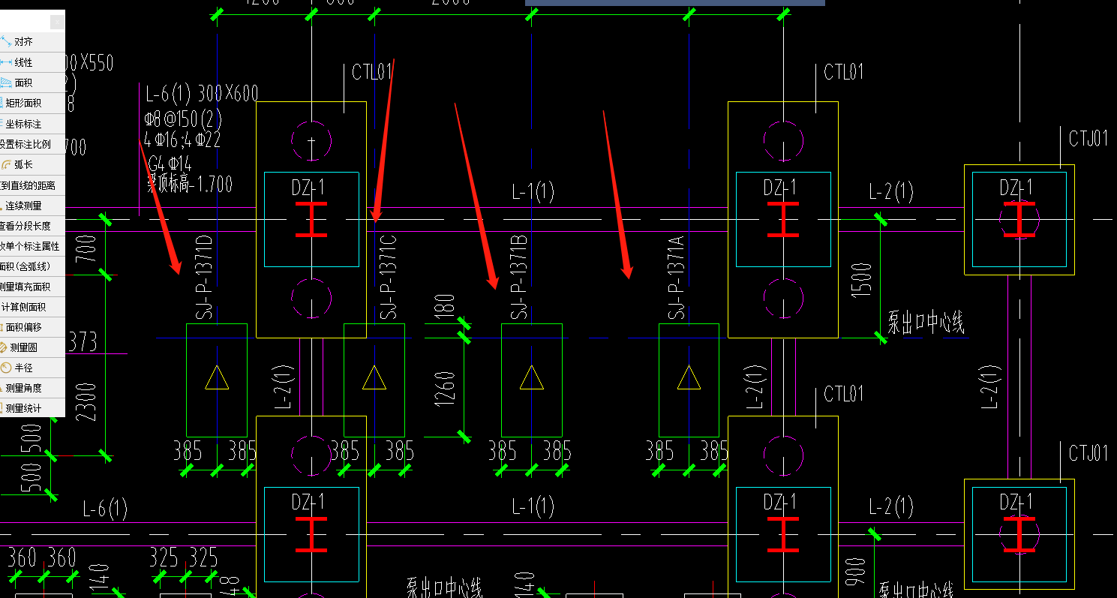Click the triangle symbol below SJ-P-1371D
1117x598 pixels.
click(216, 377)
